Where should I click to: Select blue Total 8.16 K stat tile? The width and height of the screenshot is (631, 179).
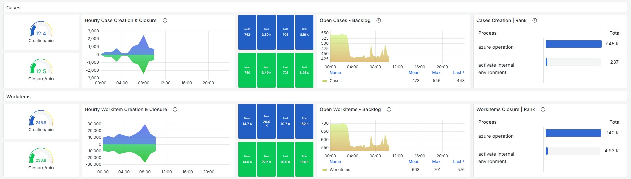coord(304,32)
